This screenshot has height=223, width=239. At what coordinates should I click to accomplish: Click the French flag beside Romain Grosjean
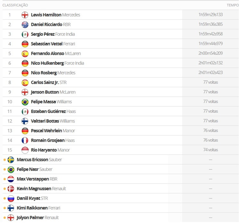coord(25,140)
